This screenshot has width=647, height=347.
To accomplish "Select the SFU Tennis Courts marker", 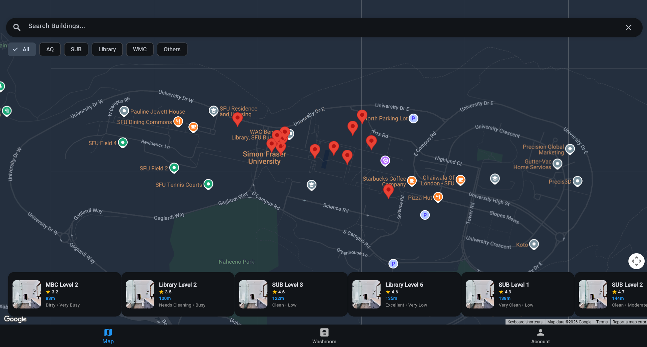I will [208, 184].
